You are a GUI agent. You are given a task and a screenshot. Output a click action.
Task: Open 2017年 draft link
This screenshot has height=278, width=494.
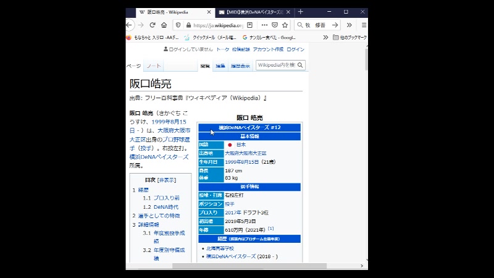[233, 213]
